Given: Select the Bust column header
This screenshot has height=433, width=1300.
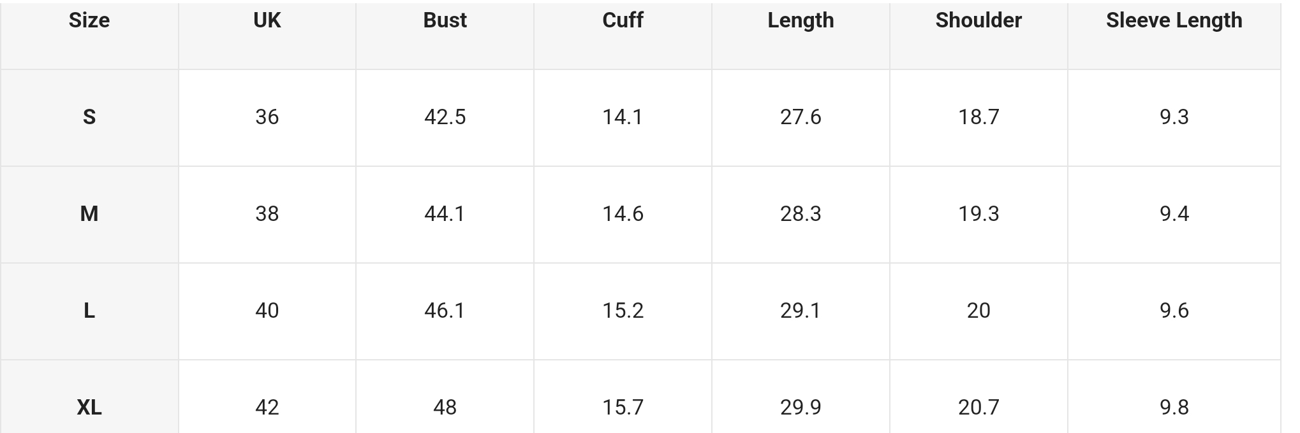Looking at the screenshot, I should point(445,20).
